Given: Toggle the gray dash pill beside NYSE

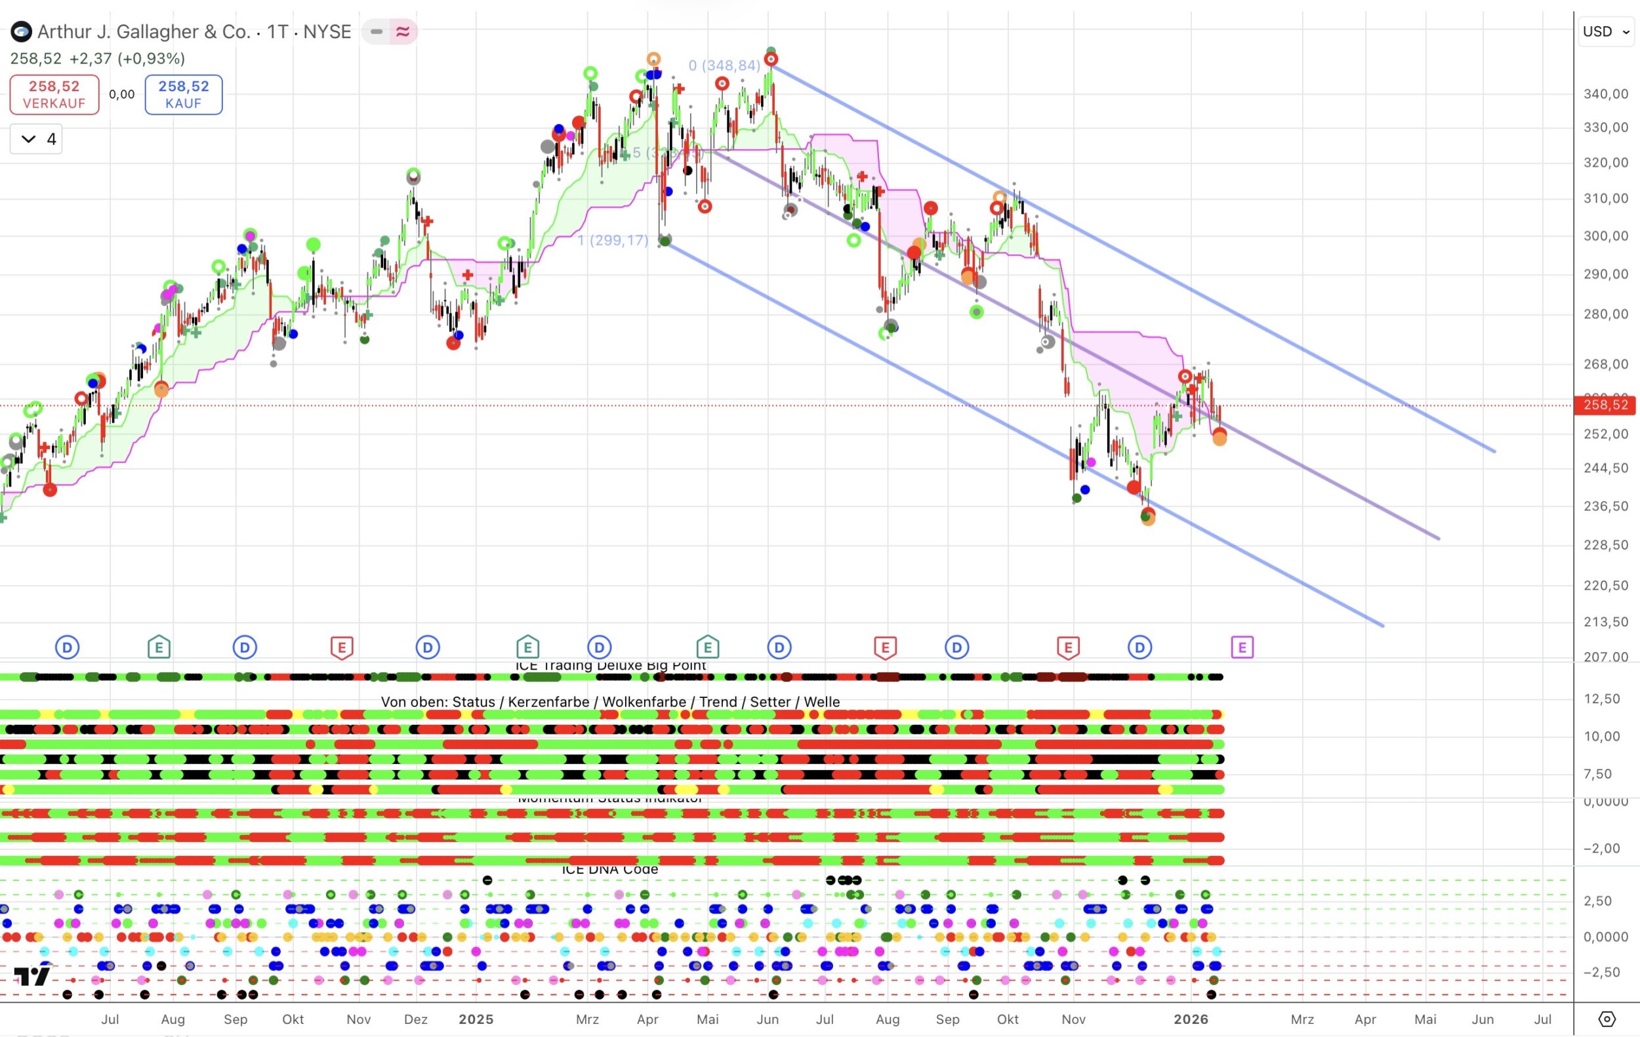Looking at the screenshot, I should tap(376, 31).
